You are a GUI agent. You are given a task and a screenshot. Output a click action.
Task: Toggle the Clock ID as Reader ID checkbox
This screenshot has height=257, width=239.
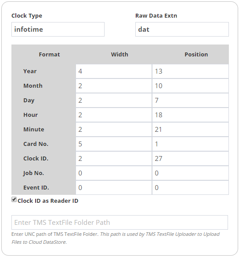pyautogui.click(x=14, y=200)
